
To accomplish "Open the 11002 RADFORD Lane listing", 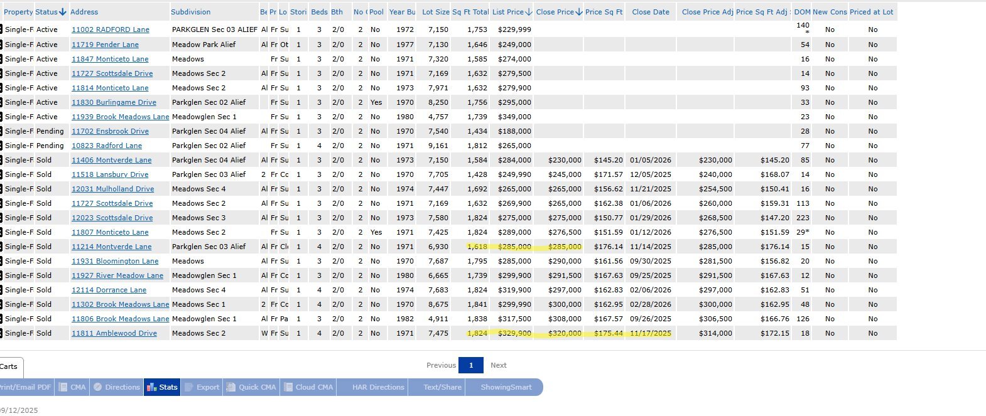I will 111,30.
